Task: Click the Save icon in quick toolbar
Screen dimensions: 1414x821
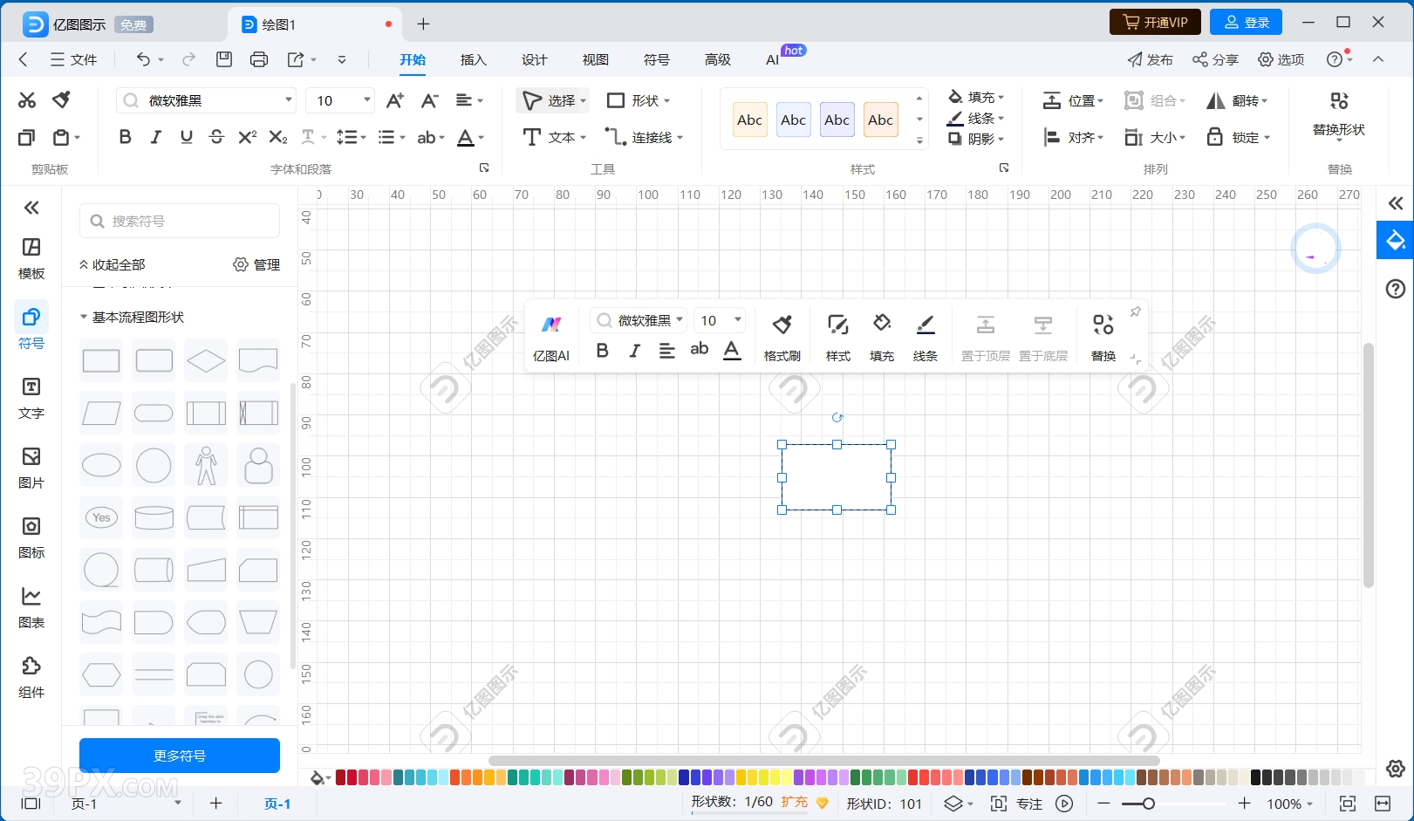Action: tap(224, 59)
